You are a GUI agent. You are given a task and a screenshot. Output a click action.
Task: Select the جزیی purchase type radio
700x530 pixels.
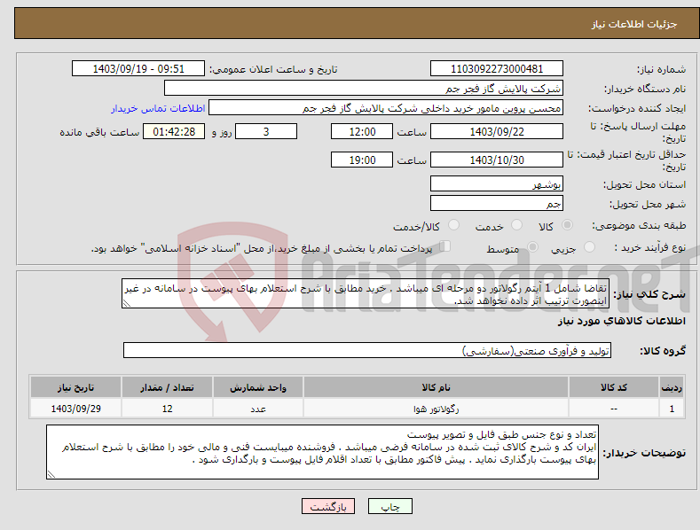(x=589, y=247)
